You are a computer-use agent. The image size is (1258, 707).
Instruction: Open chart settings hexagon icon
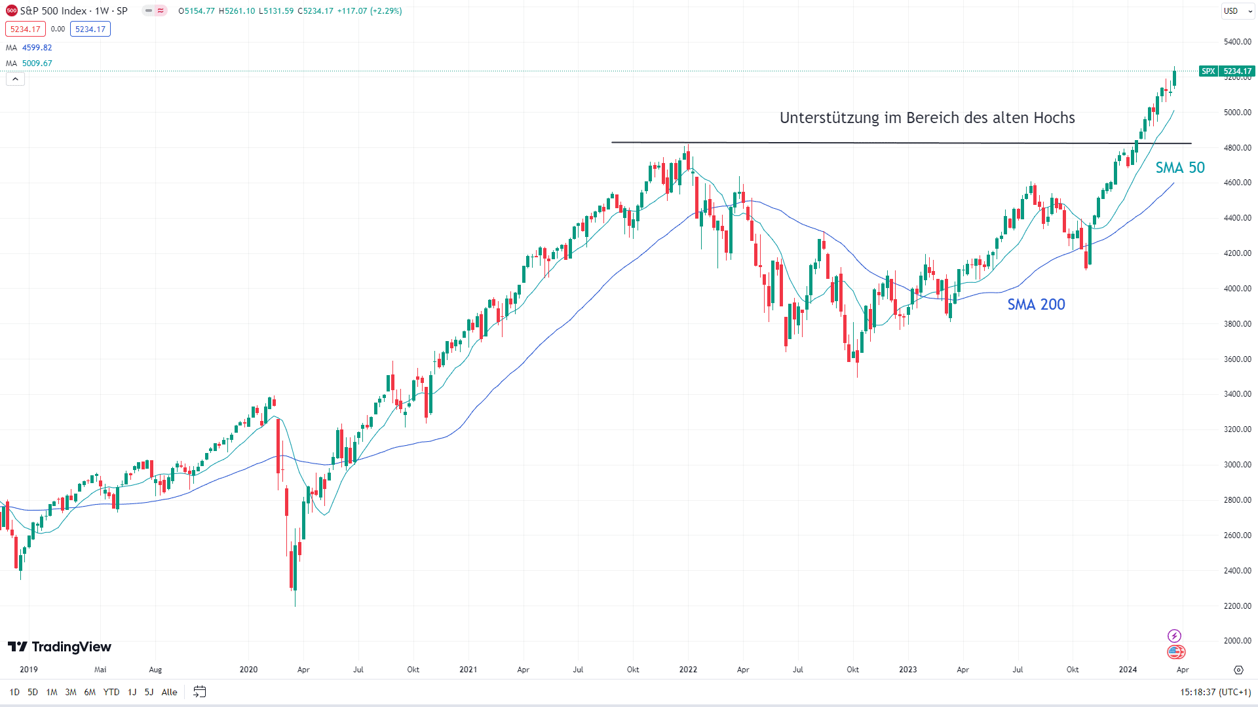point(1238,670)
